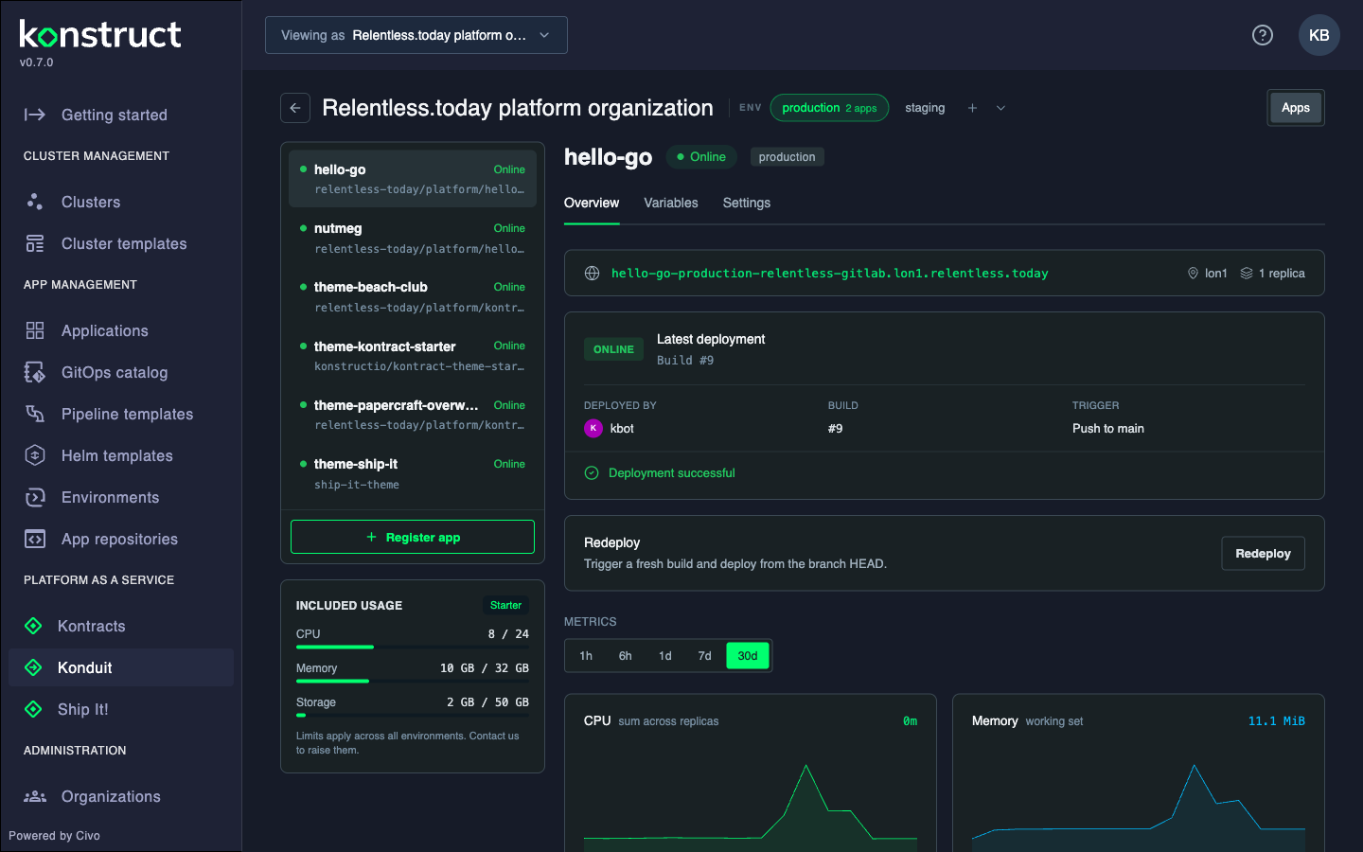Open the hello-go production URL link

830,274
